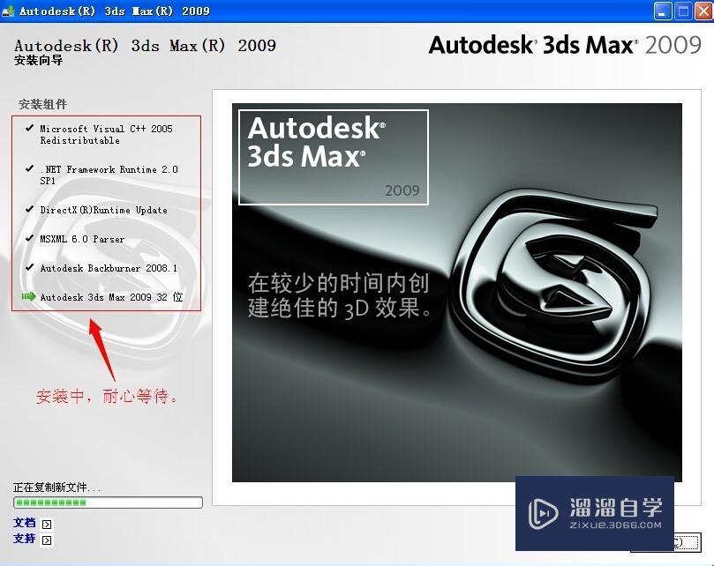Toggle the installed state of MSXML 6.0 Parser
The height and width of the screenshot is (566, 714).
click(84, 238)
